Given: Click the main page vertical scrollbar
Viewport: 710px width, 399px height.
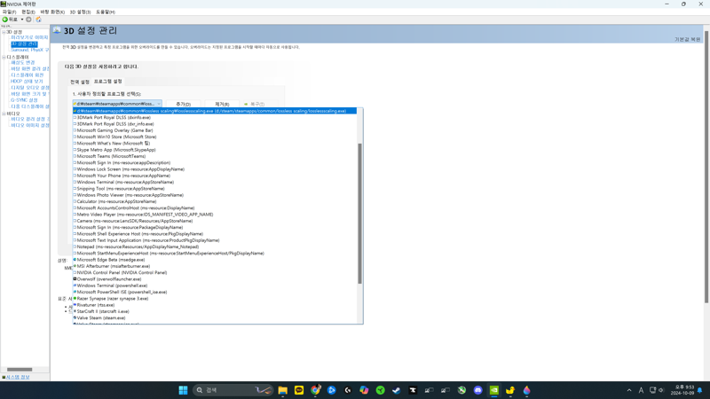Looking at the screenshot, I should [706, 168].
